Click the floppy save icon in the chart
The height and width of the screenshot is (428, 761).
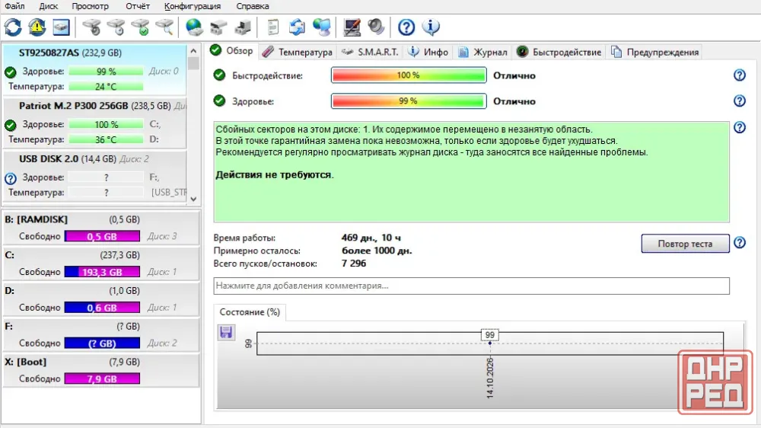pos(226,332)
